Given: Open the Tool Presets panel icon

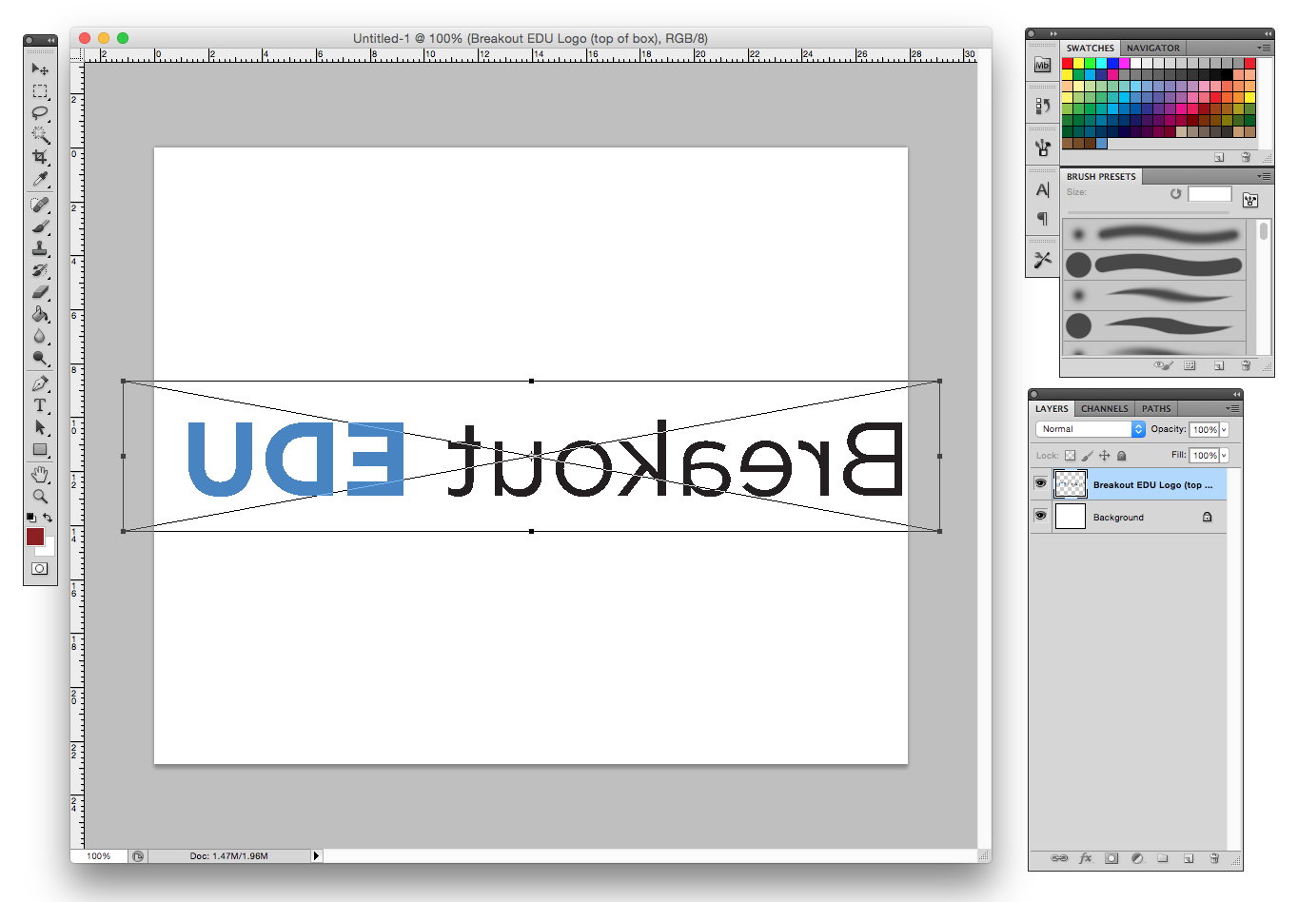Looking at the screenshot, I should (x=1042, y=259).
